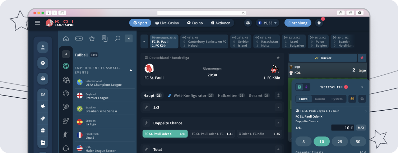Go to sportsbook home icon
The width and height of the screenshot is (398, 153).
66,38
